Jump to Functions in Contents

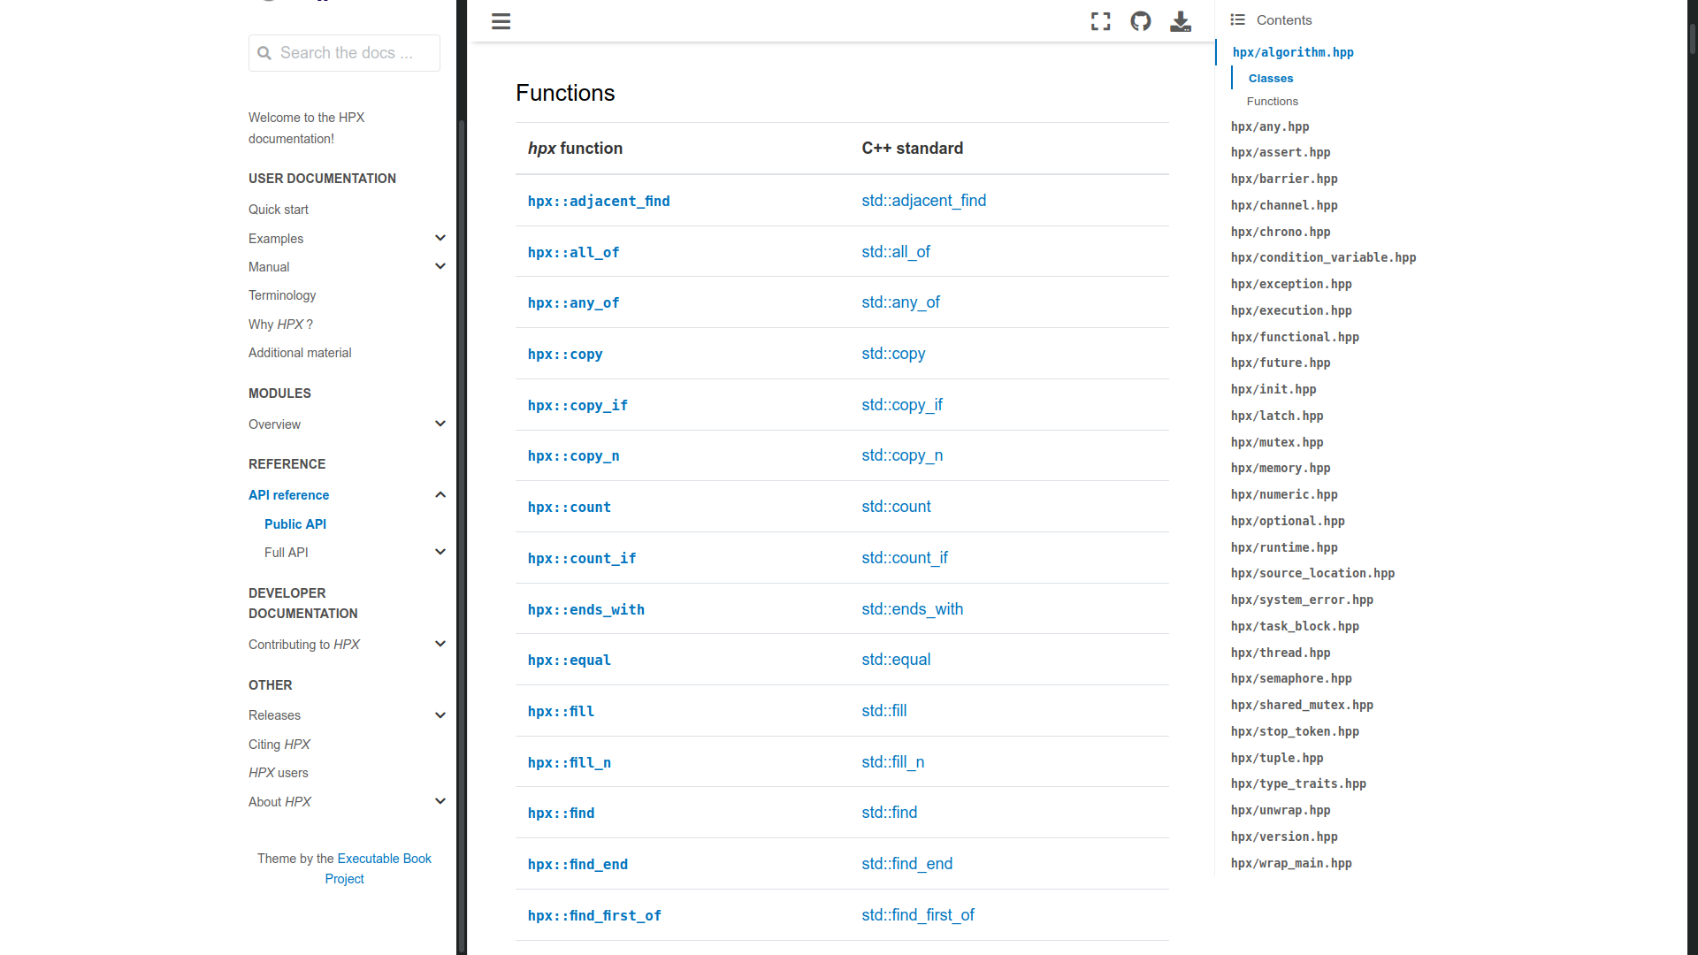click(x=1273, y=102)
